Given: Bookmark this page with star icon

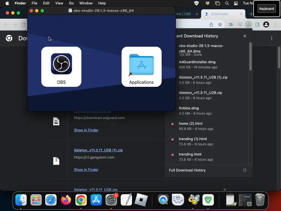Looking at the screenshot, I should [x=220, y=24].
